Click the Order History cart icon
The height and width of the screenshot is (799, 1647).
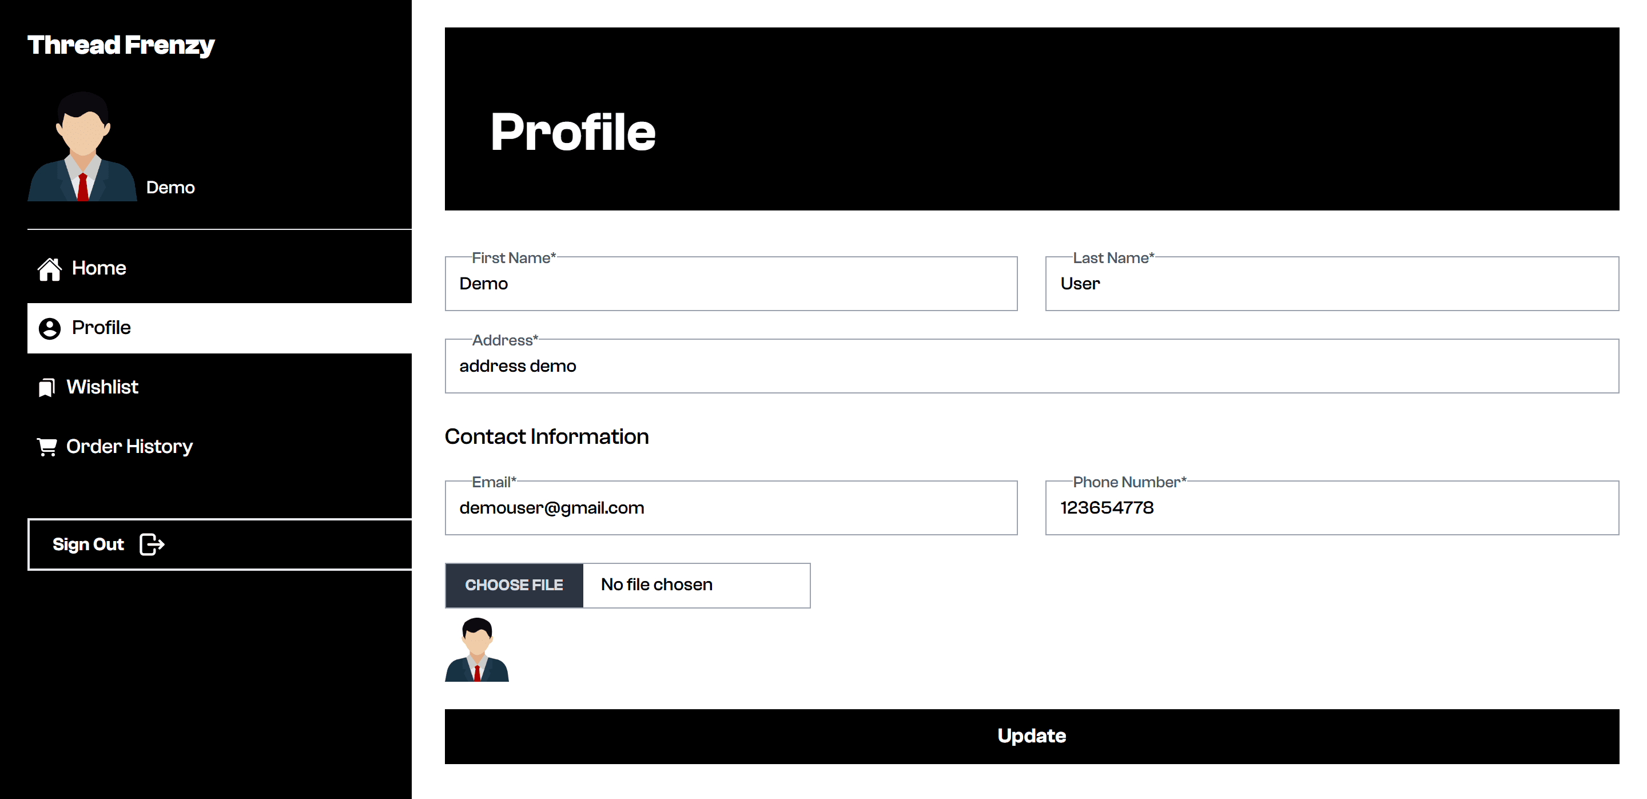[47, 447]
